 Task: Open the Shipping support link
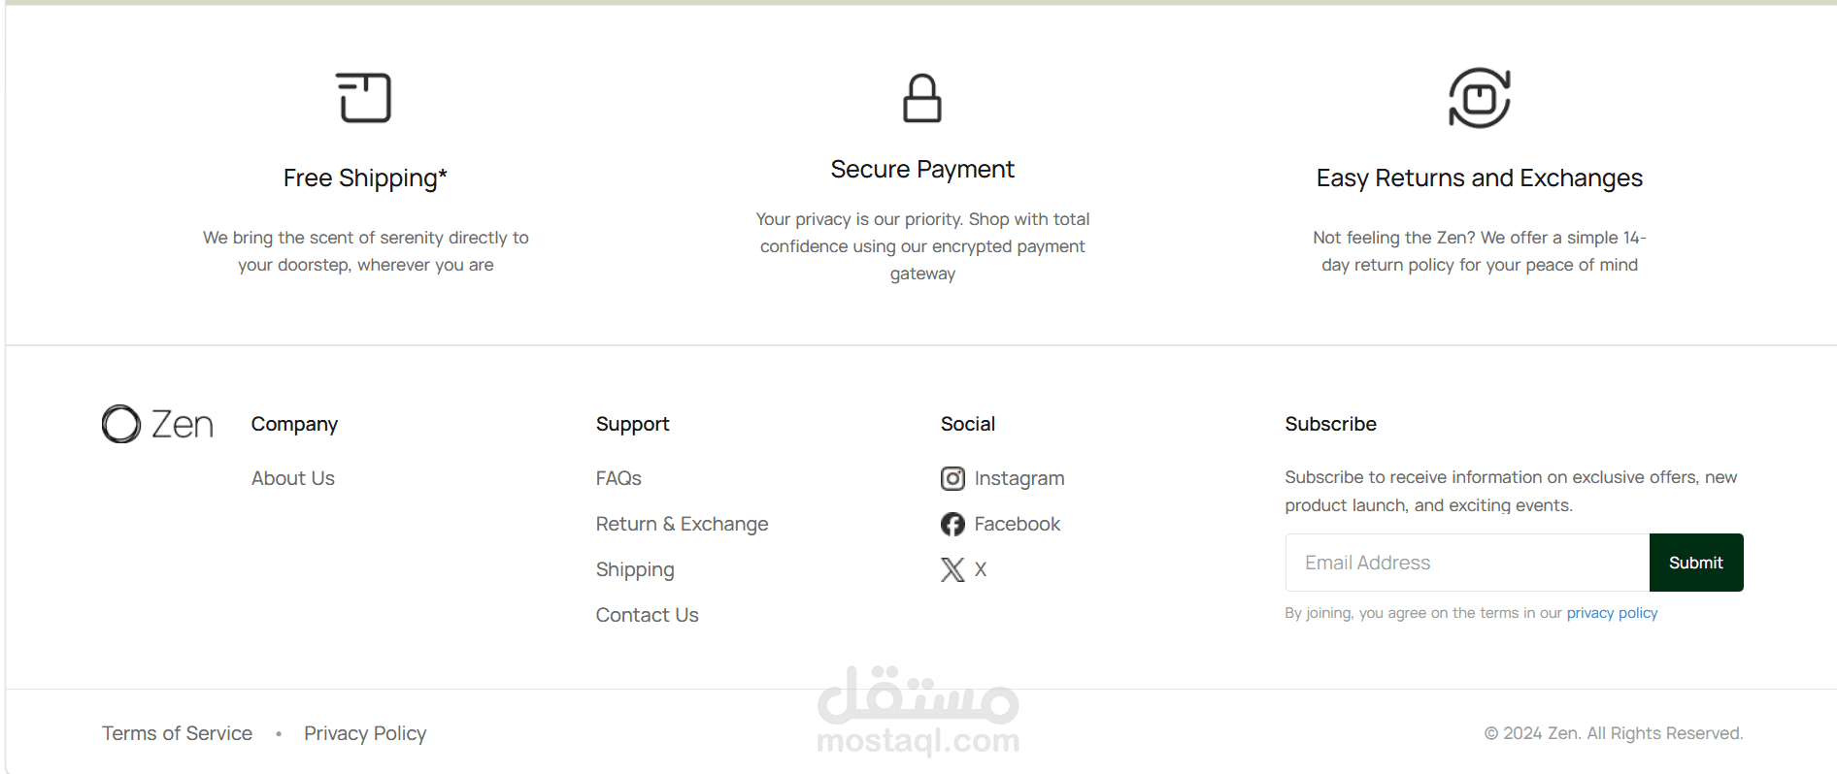(635, 569)
